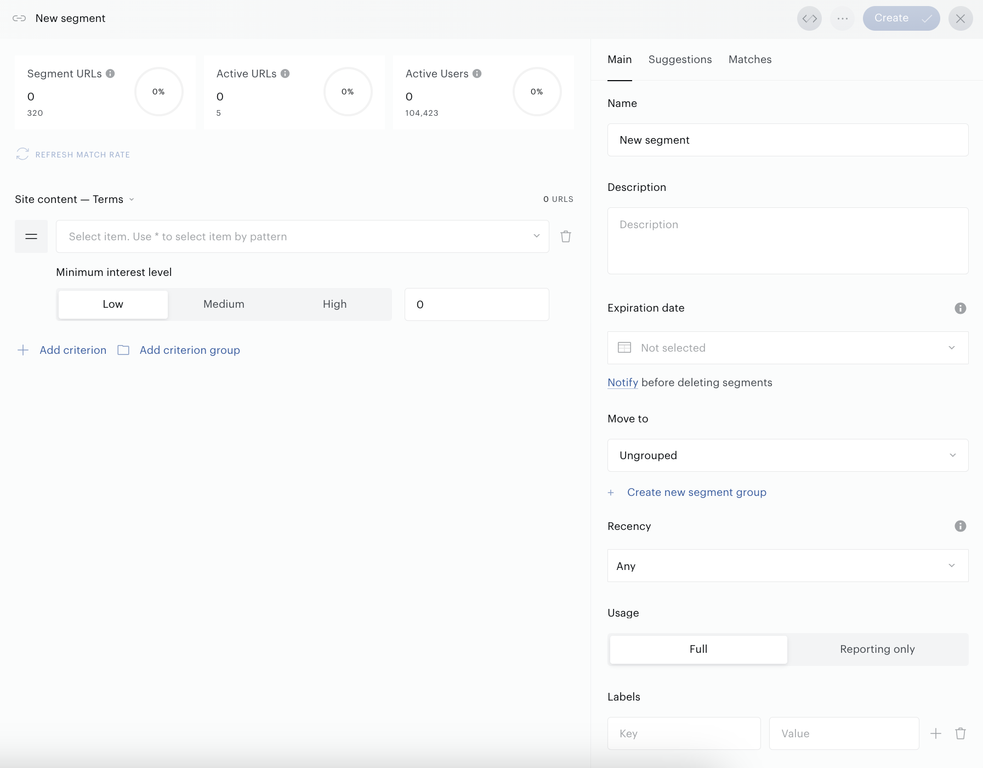Add a label with the plus icon
The width and height of the screenshot is (983, 768).
pyautogui.click(x=936, y=733)
